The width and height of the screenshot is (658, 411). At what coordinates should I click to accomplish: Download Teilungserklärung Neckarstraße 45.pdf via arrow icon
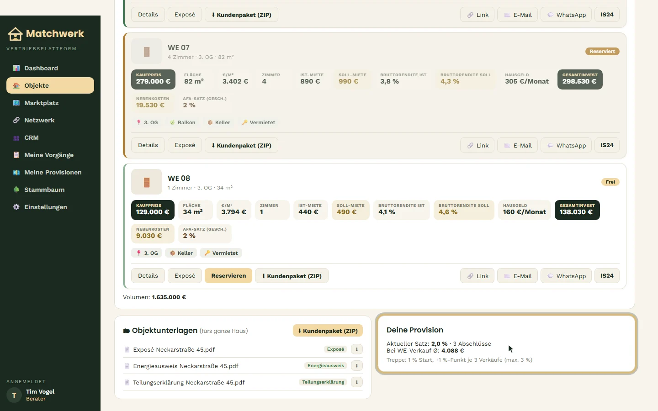pos(357,382)
